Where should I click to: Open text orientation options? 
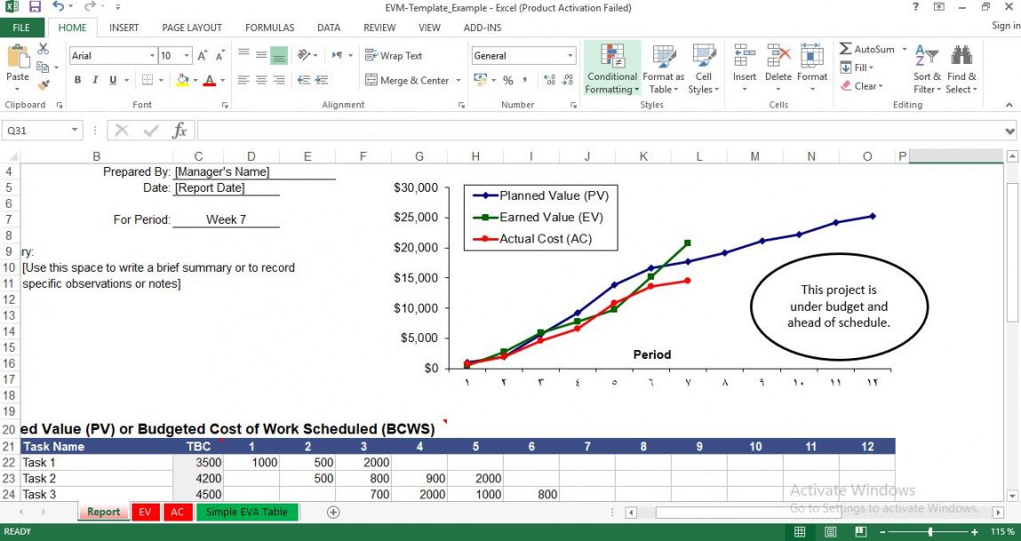point(307,55)
